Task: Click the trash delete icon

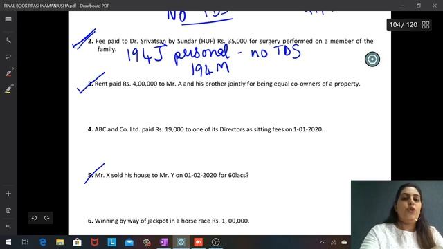Action: (x=8, y=210)
